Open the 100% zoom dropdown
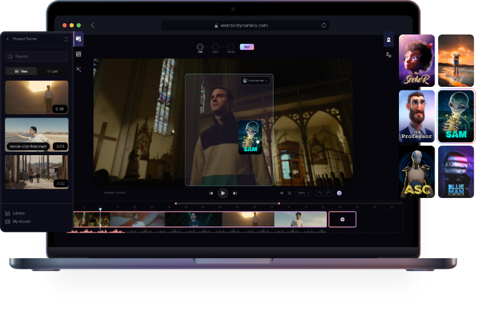478x311 pixels. pos(303,193)
